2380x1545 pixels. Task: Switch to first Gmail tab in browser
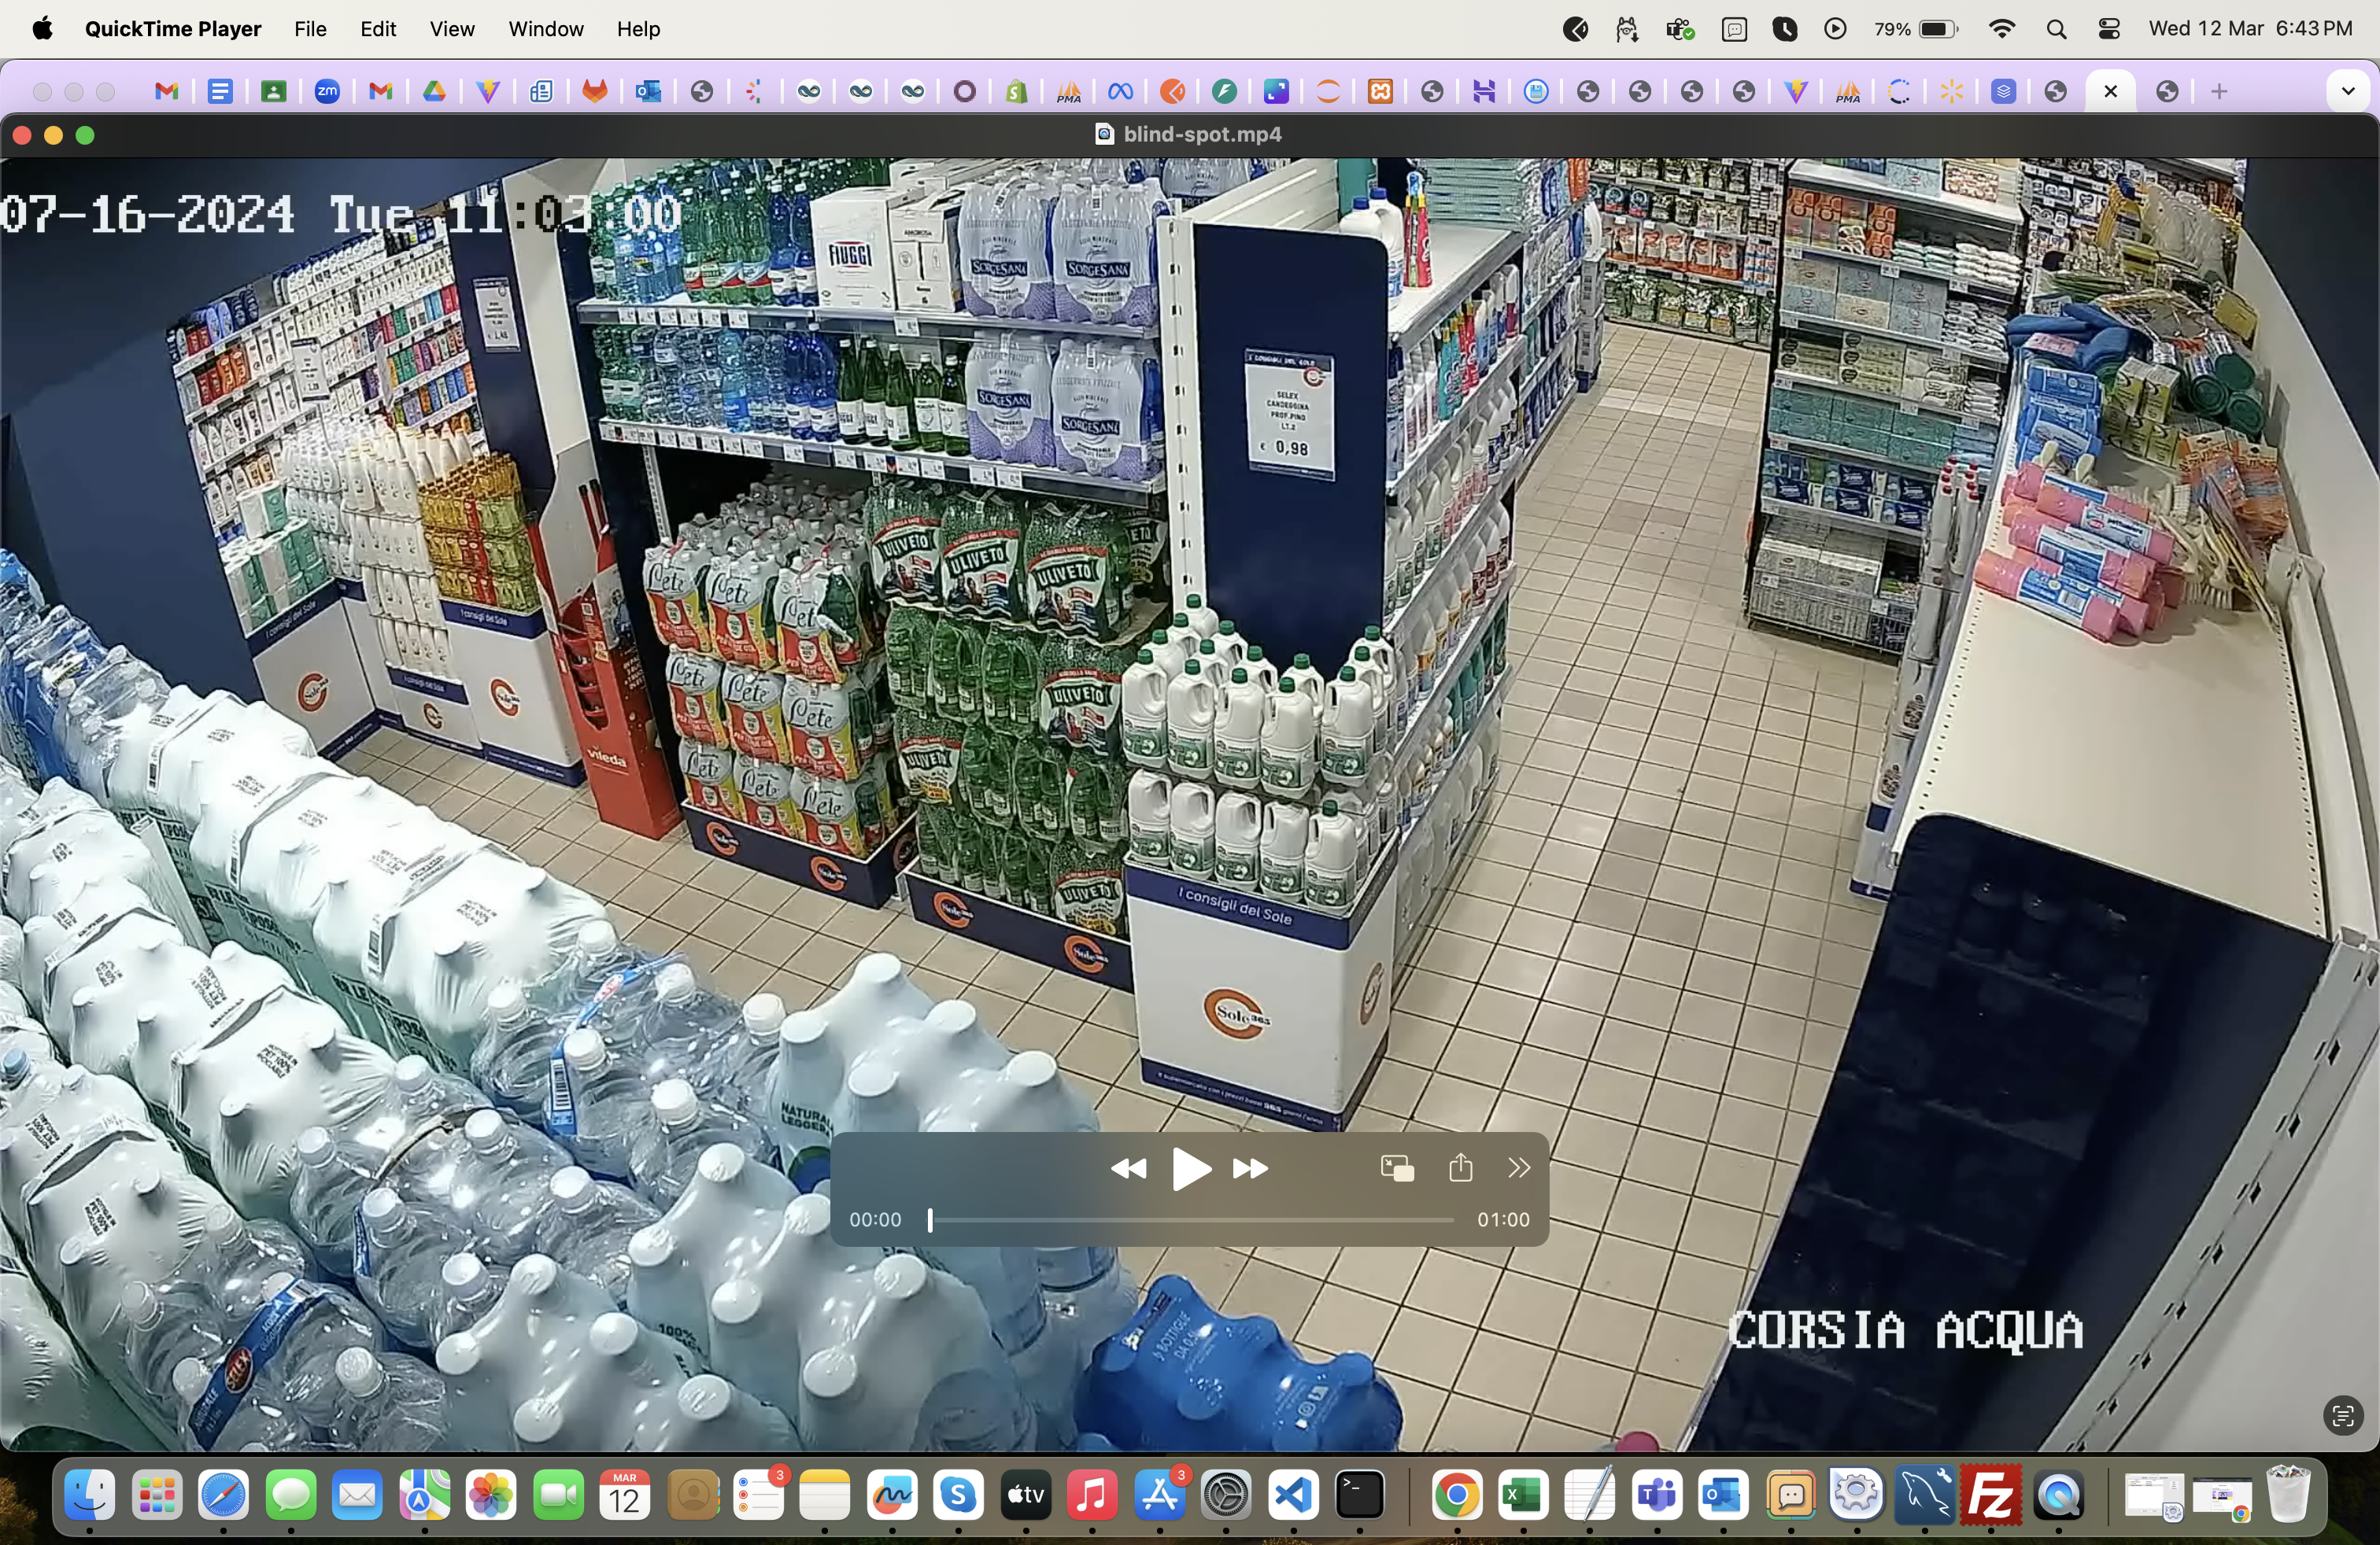point(167,92)
